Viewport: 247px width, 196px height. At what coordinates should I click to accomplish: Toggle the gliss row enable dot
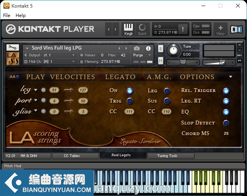tap(43, 111)
